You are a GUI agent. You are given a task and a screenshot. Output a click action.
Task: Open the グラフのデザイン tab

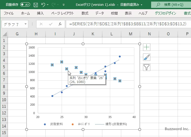tap(165, 13)
